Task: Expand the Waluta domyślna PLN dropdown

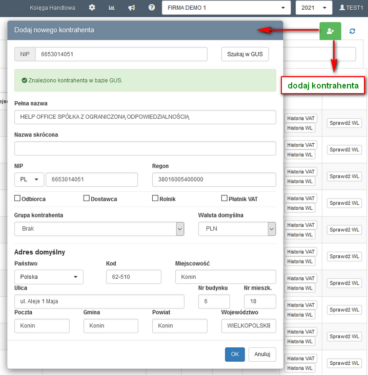Action: pyautogui.click(x=237, y=229)
